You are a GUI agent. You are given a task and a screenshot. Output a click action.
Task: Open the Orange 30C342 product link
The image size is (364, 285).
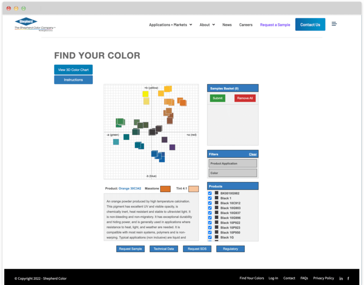click(x=130, y=188)
